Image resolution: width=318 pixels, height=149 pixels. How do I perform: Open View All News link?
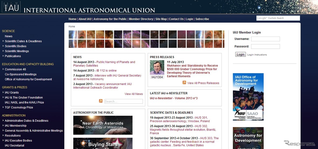point(134,94)
